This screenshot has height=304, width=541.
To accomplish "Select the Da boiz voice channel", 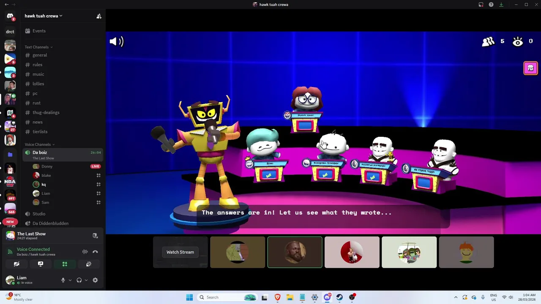I will click(x=63, y=155).
